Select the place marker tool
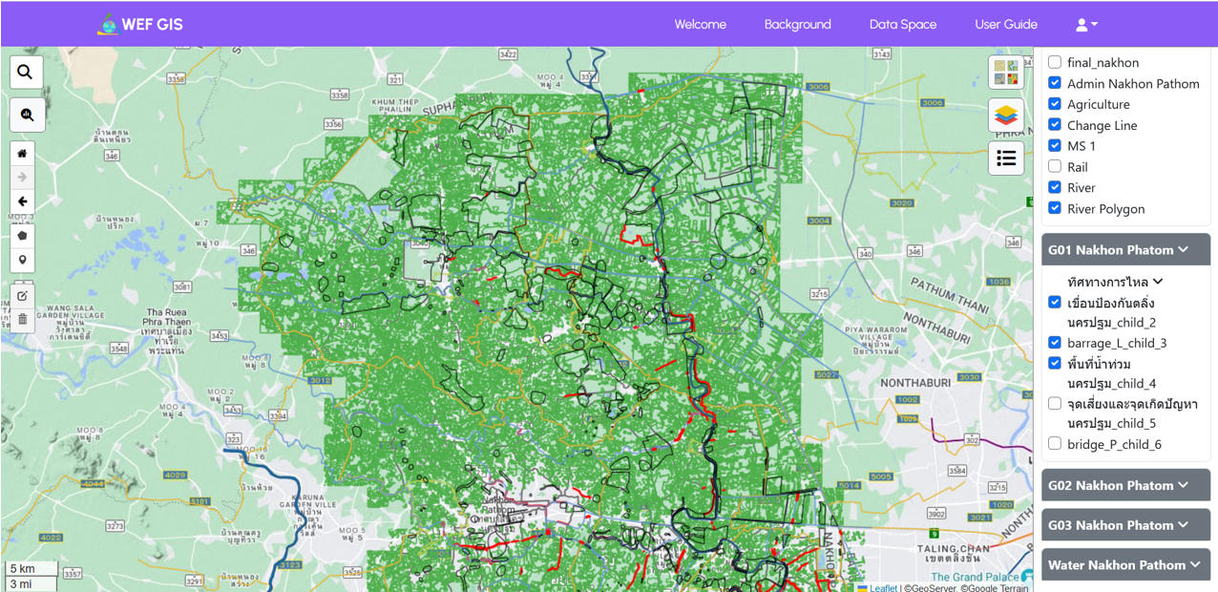Screen dimensions: 1218x592 [23, 260]
